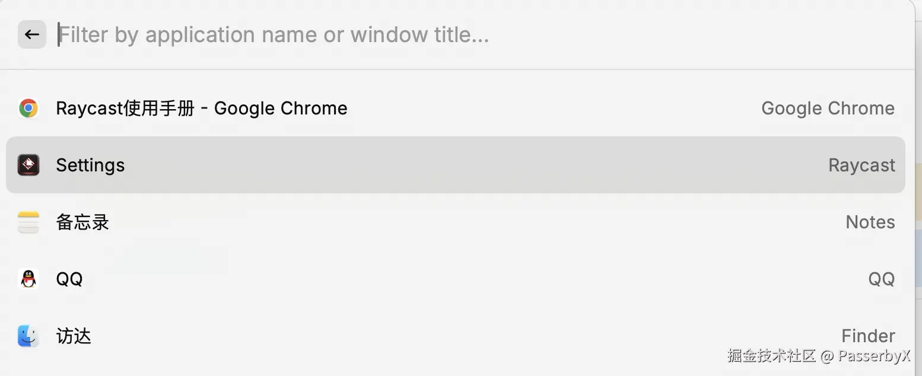The height and width of the screenshot is (376, 922).
Task: Click the Notes app name label
Action: click(870, 222)
